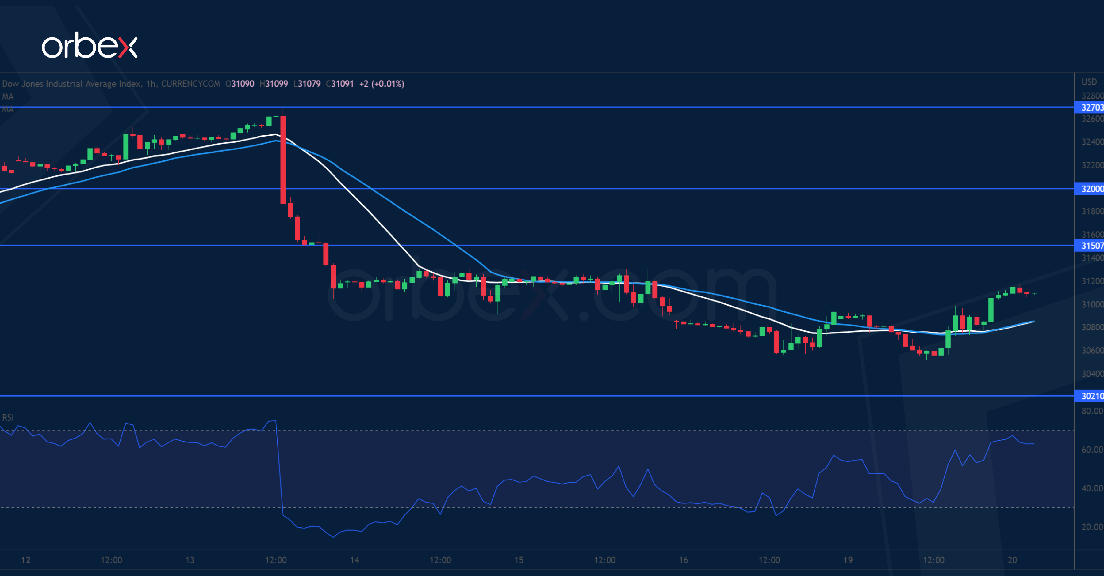Image resolution: width=1104 pixels, height=576 pixels.
Task: Click the first MA indicator label
Action: click(x=8, y=96)
